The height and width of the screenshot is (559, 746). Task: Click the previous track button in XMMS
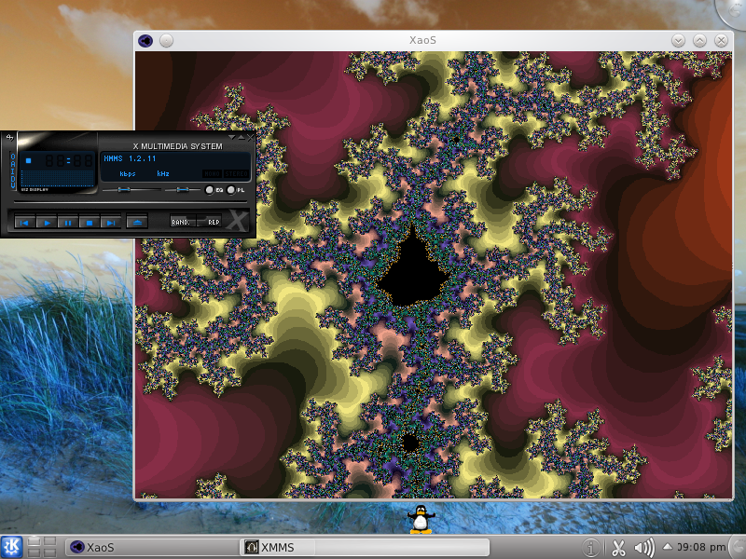pos(25,222)
